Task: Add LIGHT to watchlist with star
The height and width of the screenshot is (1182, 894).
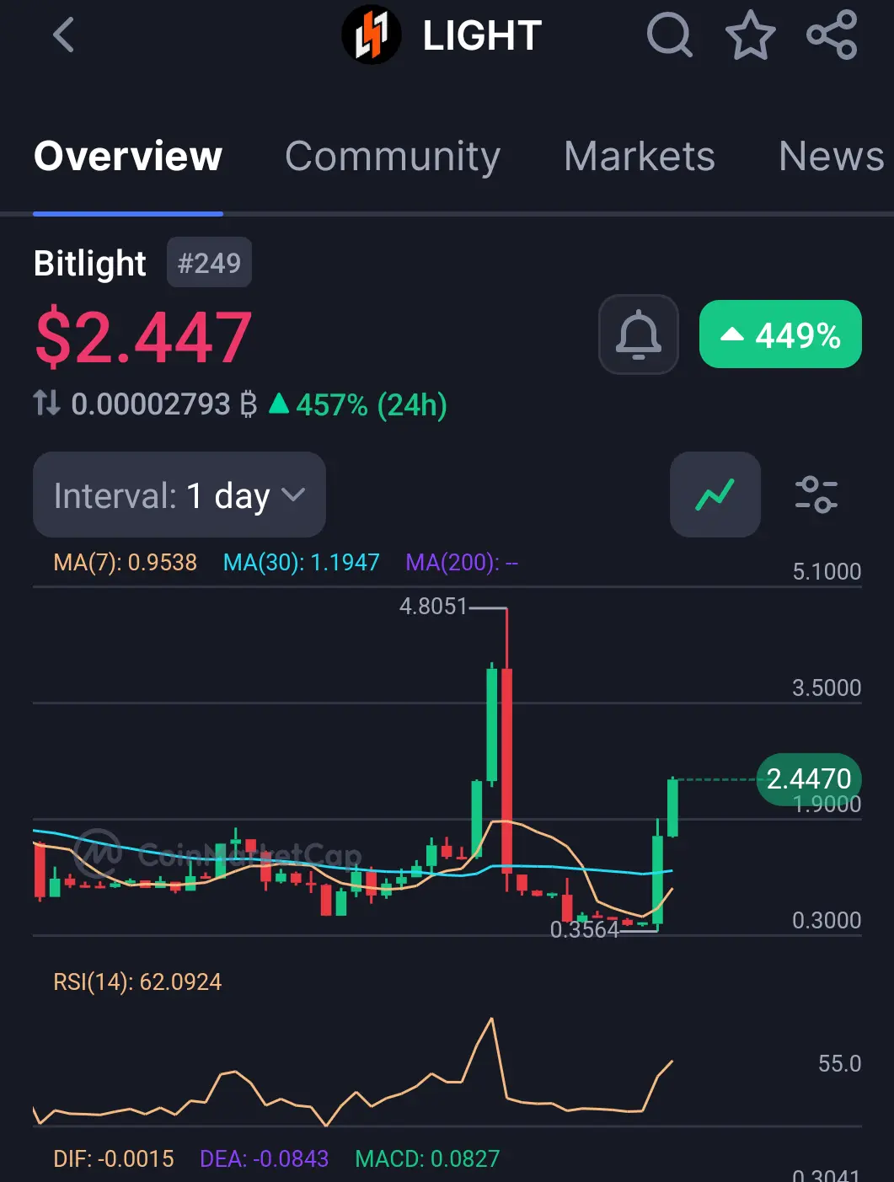Action: tap(750, 35)
